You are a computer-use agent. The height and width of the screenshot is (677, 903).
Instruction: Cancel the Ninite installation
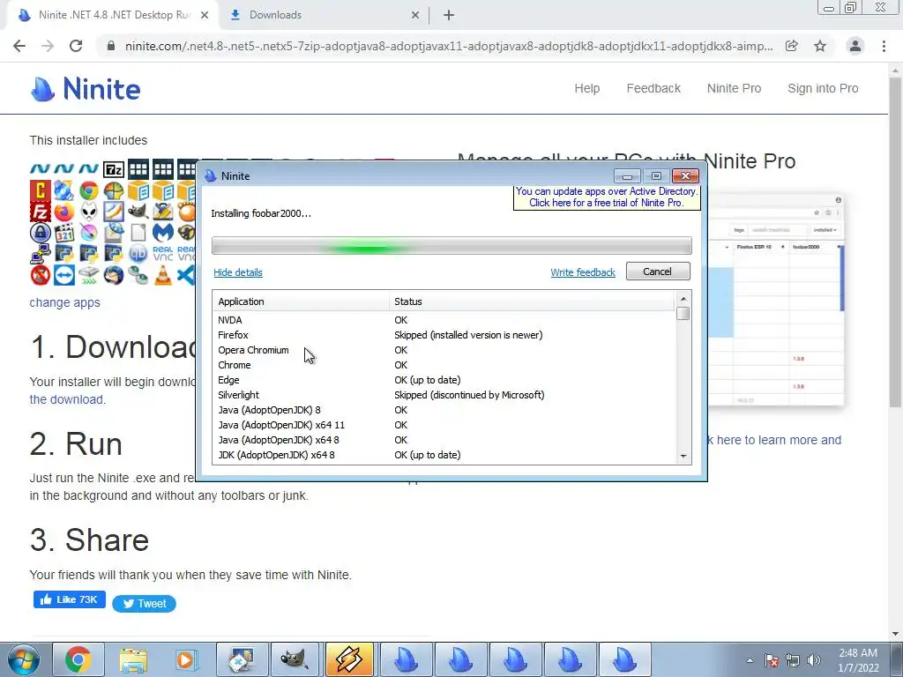[x=658, y=272]
